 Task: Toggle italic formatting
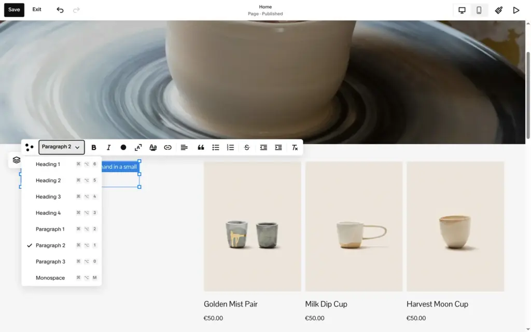108,147
